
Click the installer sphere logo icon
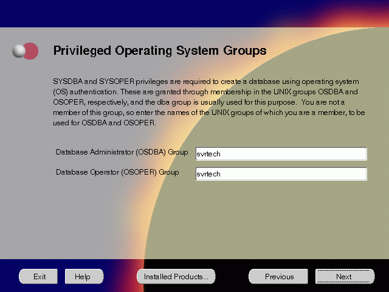[x=26, y=51]
